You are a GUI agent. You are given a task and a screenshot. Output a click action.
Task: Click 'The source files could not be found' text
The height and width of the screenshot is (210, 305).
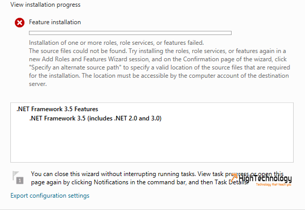click(x=78, y=51)
